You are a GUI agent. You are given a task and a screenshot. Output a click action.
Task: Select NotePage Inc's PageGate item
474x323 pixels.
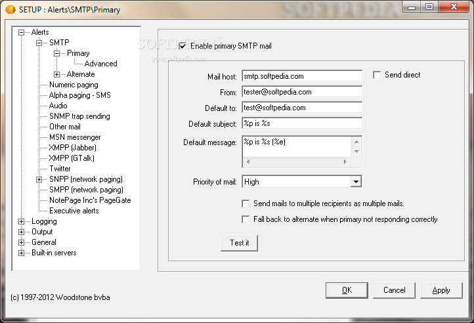(90, 200)
